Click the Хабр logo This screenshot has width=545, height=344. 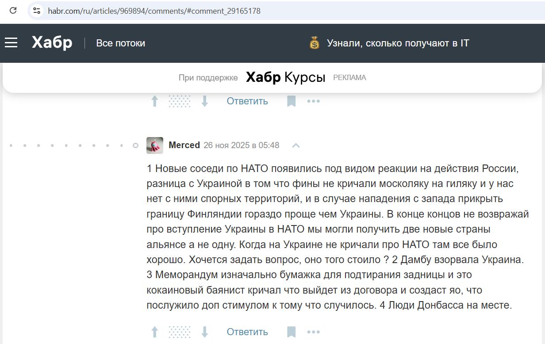point(51,42)
